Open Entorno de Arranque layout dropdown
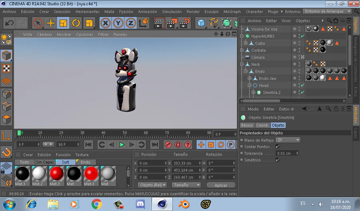Image resolution: width=360 pixels, height=211 pixels. click(x=327, y=11)
